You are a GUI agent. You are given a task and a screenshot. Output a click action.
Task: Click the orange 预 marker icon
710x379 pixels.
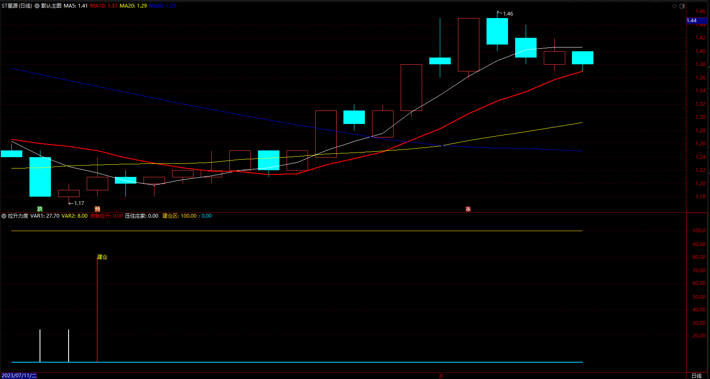[97, 209]
